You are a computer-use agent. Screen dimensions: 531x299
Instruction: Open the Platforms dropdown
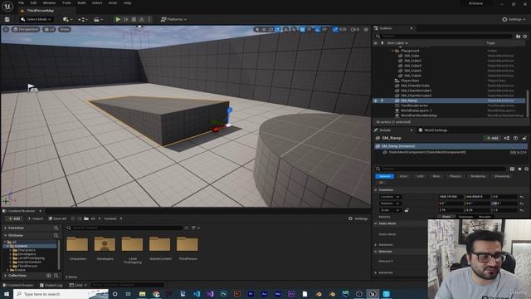tap(173, 19)
